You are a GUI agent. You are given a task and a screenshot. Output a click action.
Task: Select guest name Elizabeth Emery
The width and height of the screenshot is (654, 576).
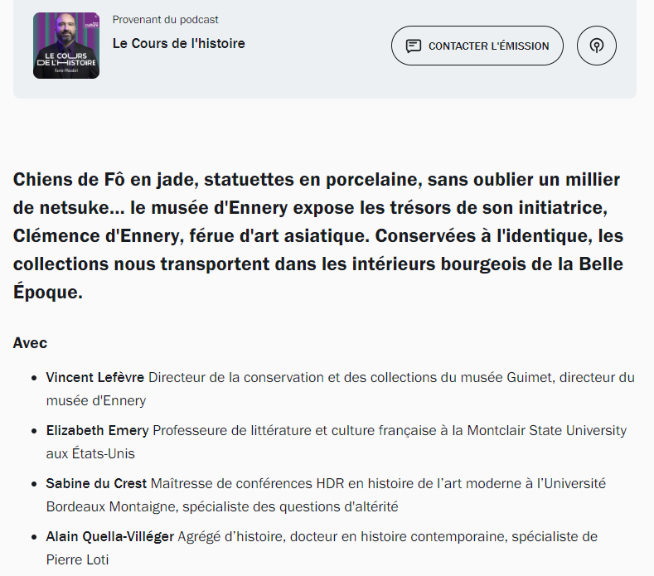[97, 430]
